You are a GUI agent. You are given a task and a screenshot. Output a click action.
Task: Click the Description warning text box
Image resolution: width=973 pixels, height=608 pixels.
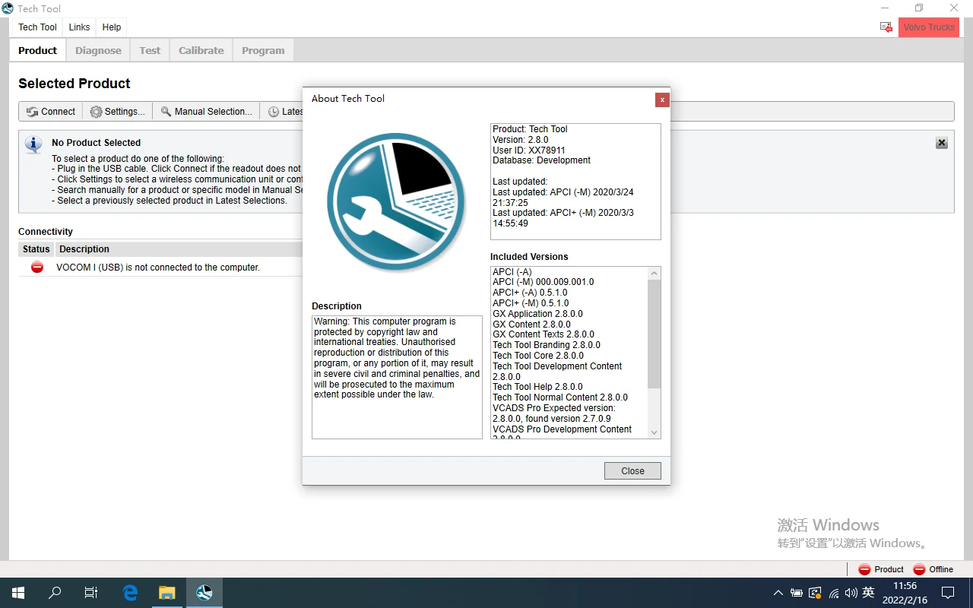point(397,377)
